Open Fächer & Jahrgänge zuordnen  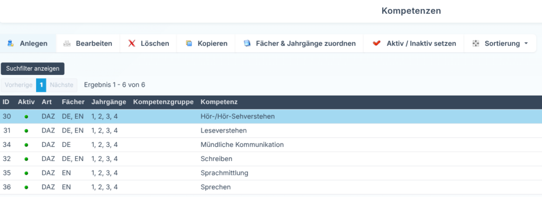pyautogui.click(x=300, y=43)
